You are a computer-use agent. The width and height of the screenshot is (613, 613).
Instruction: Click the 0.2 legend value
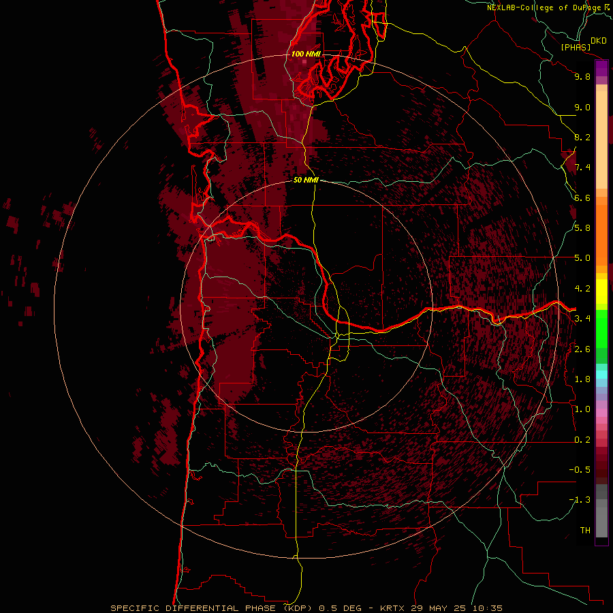pos(582,440)
